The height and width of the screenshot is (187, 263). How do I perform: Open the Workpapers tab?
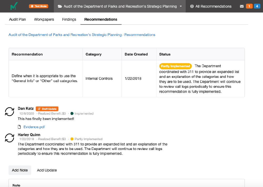pos(44,19)
